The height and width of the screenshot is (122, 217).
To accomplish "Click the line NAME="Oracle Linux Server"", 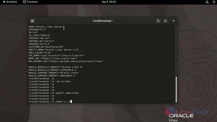I will point(46,27).
